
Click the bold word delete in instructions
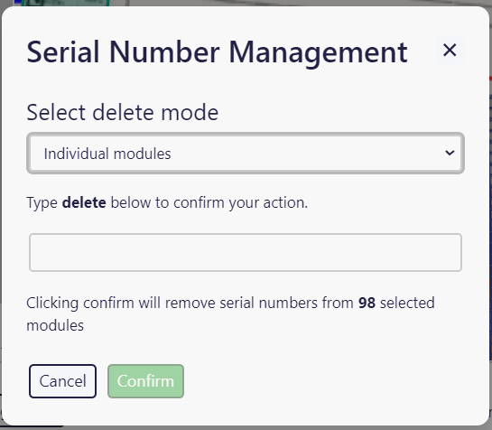[x=84, y=202]
